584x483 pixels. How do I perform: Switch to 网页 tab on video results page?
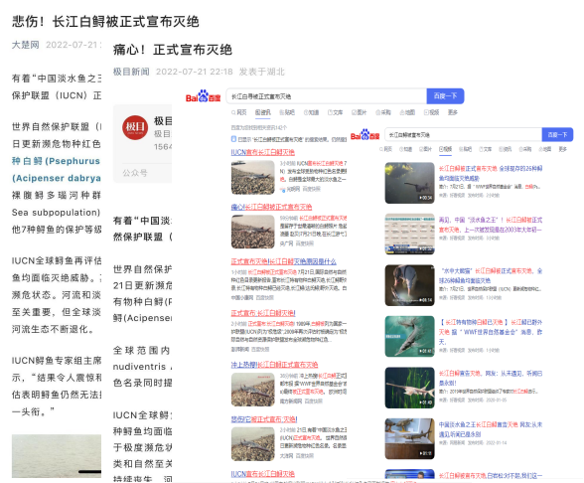[x=385, y=149]
